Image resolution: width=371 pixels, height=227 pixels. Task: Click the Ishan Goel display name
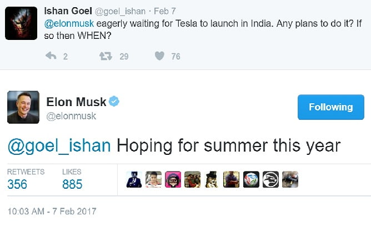click(68, 11)
